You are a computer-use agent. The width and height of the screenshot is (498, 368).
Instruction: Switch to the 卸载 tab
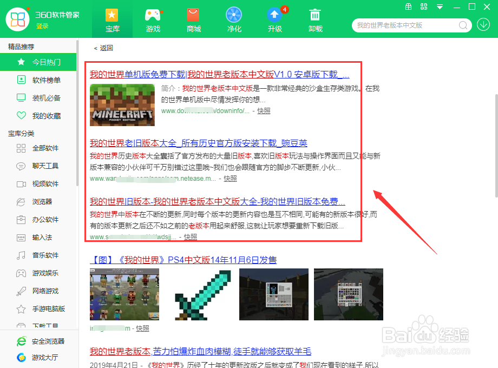[316, 19]
